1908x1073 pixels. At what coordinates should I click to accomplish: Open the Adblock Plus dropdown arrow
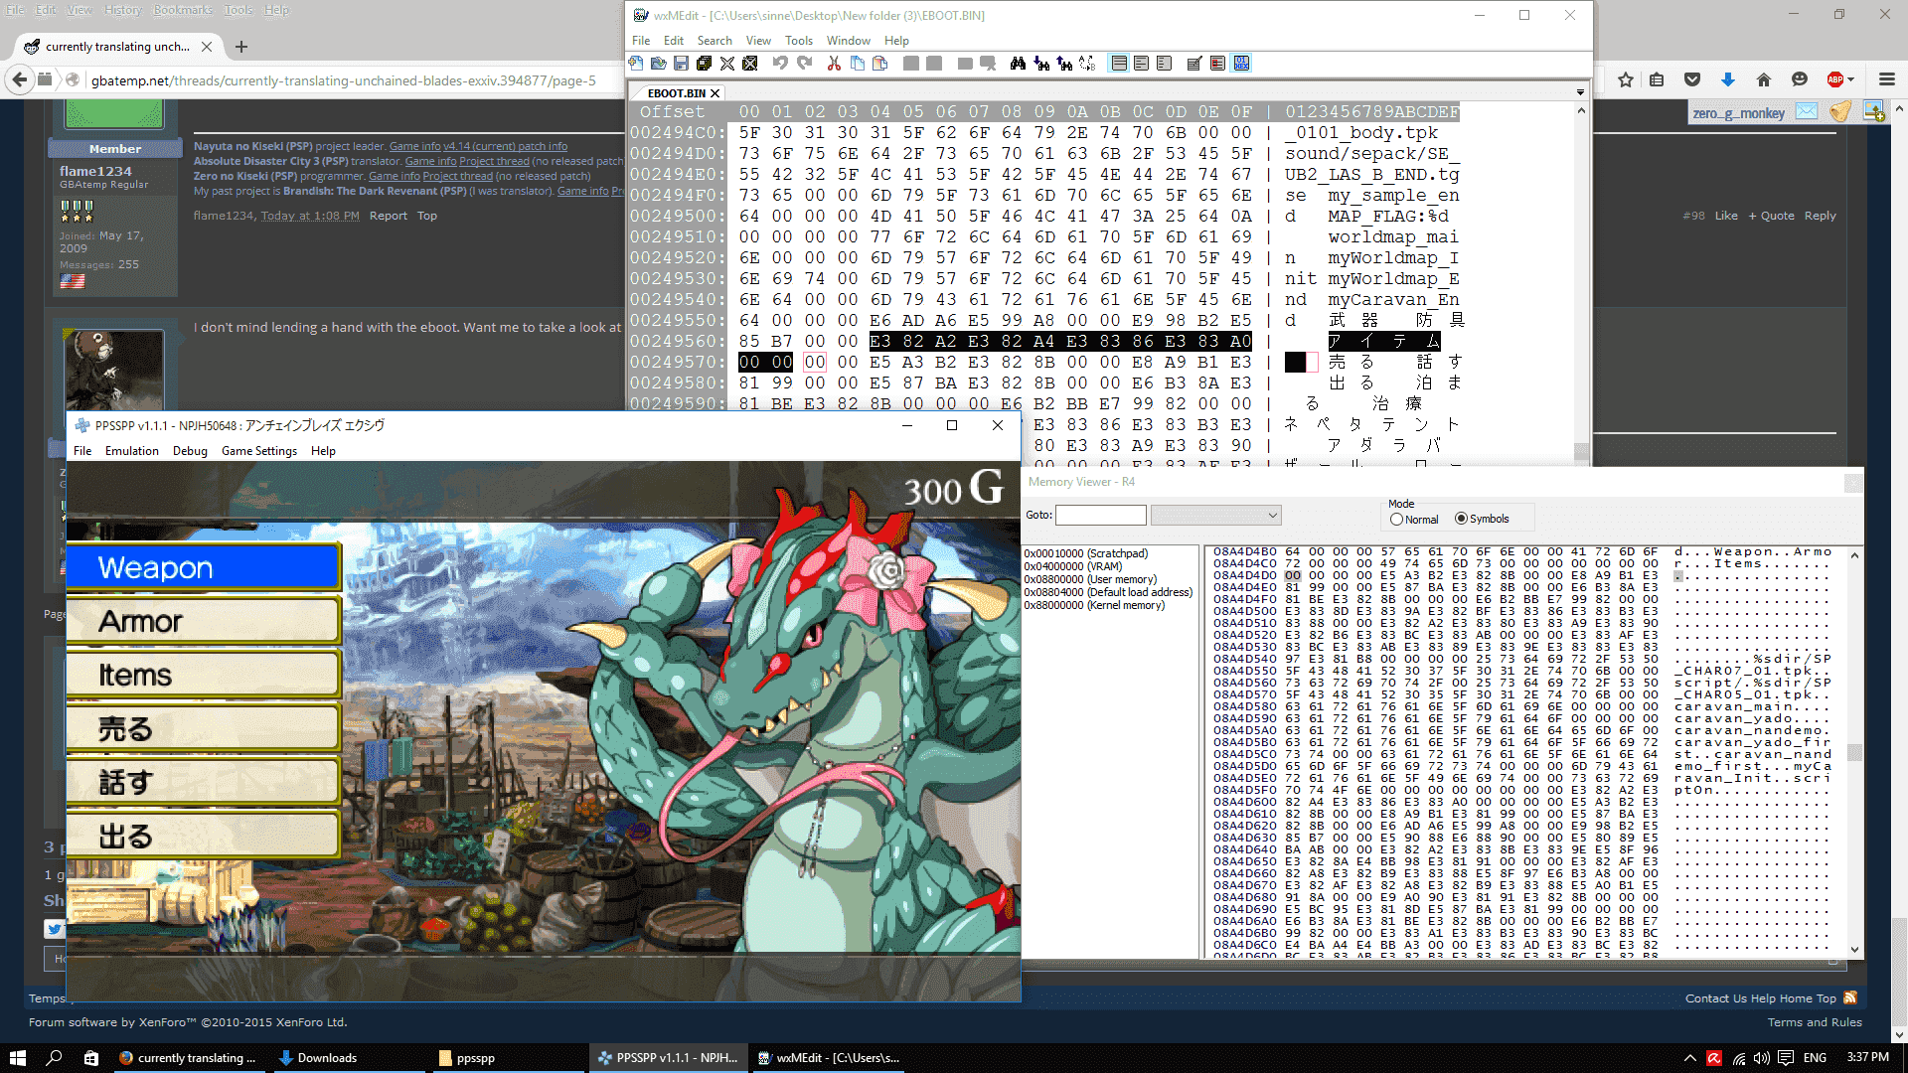[x=1850, y=79]
